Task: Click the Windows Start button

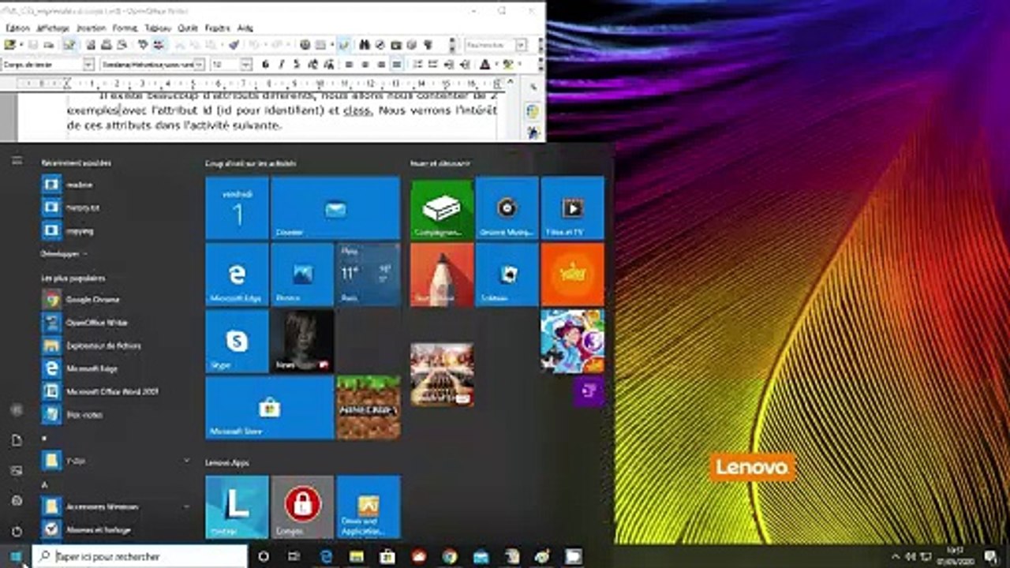Action: [16, 556]
